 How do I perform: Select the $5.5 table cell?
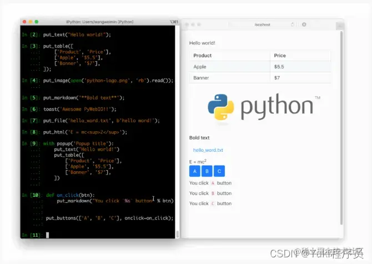tap(300, 67)
